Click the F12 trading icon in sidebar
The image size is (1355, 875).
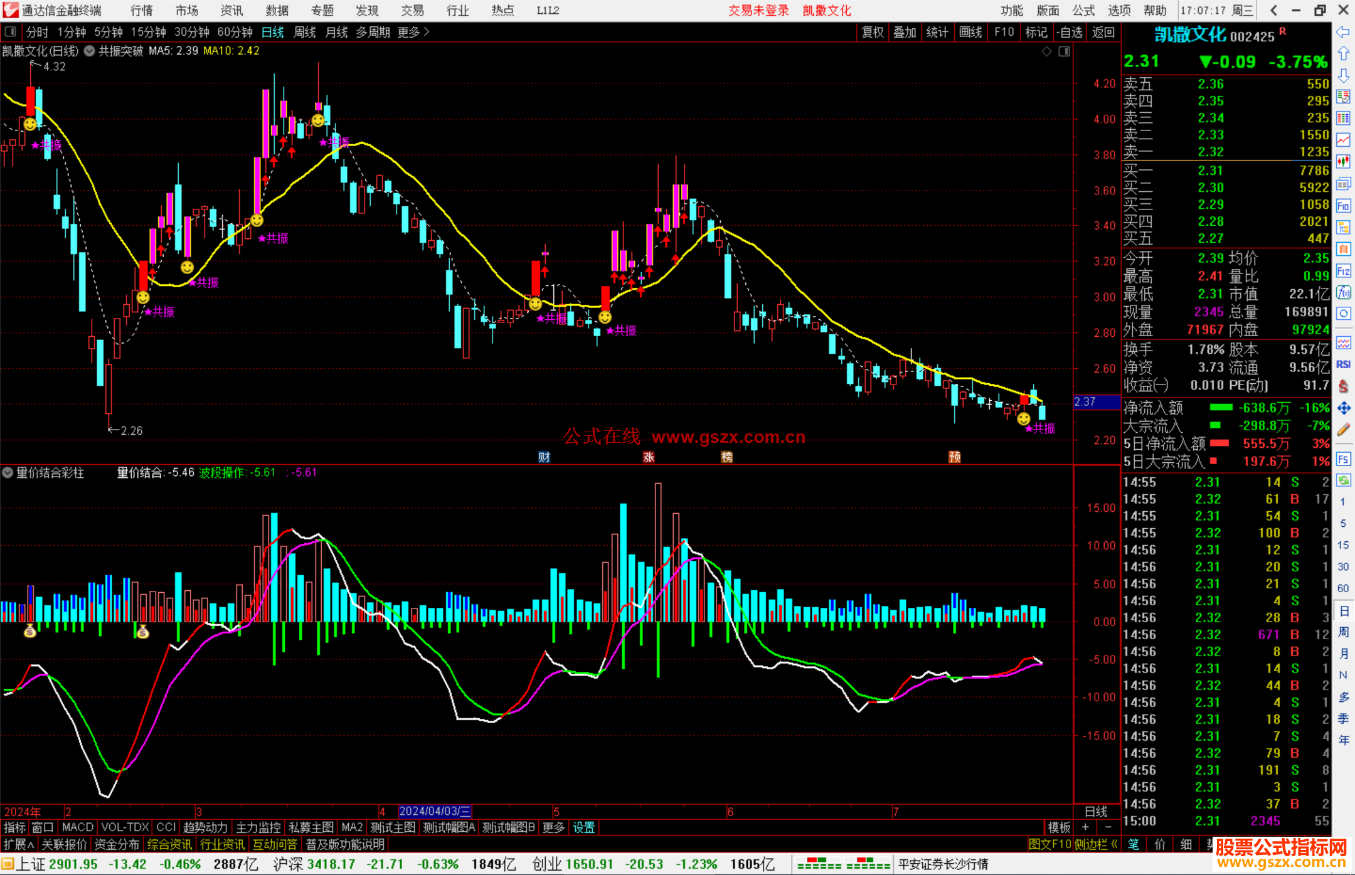1343,271
